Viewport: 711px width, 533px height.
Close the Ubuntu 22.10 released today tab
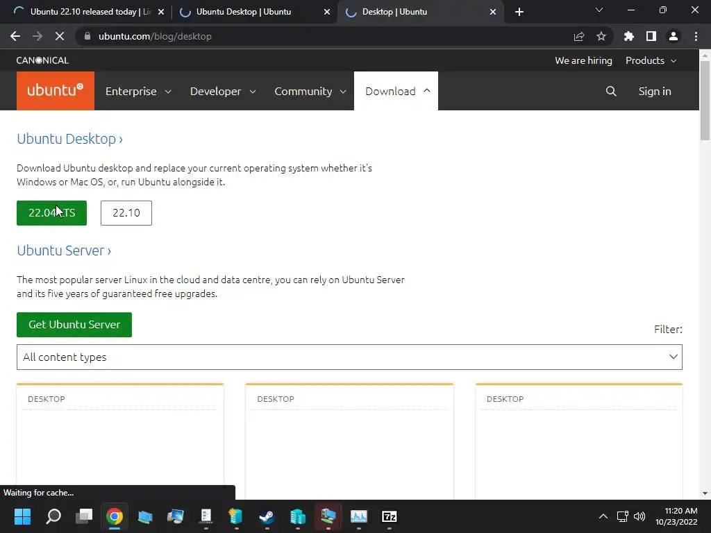click(161, 12)
